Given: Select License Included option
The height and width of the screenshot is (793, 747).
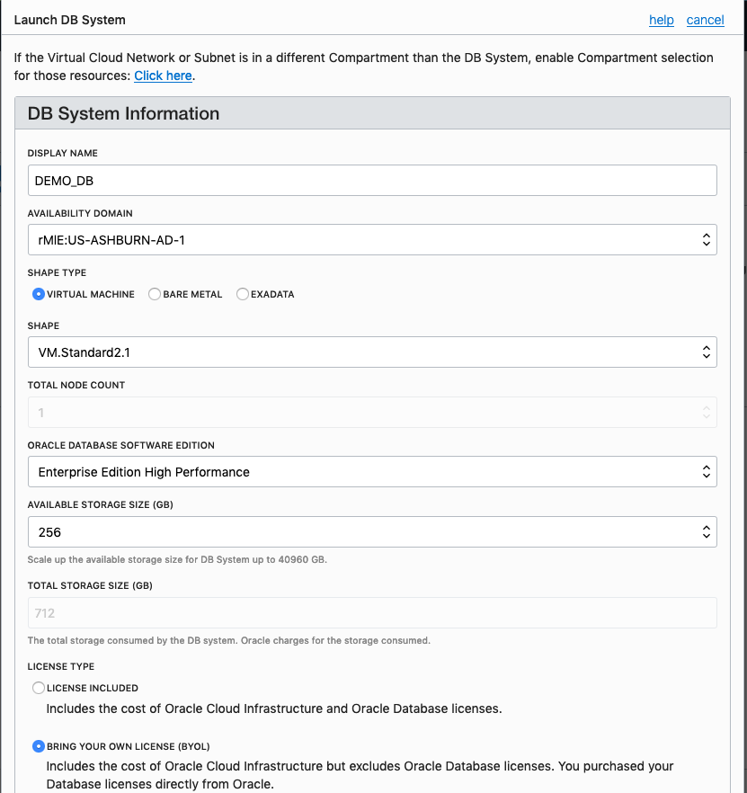Looking at the screenshot, I should tap(39, 688).
